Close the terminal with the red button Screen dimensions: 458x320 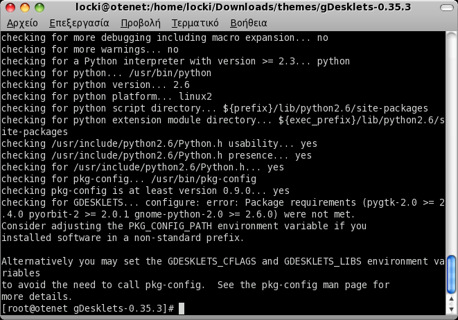[x=10, y=8]
